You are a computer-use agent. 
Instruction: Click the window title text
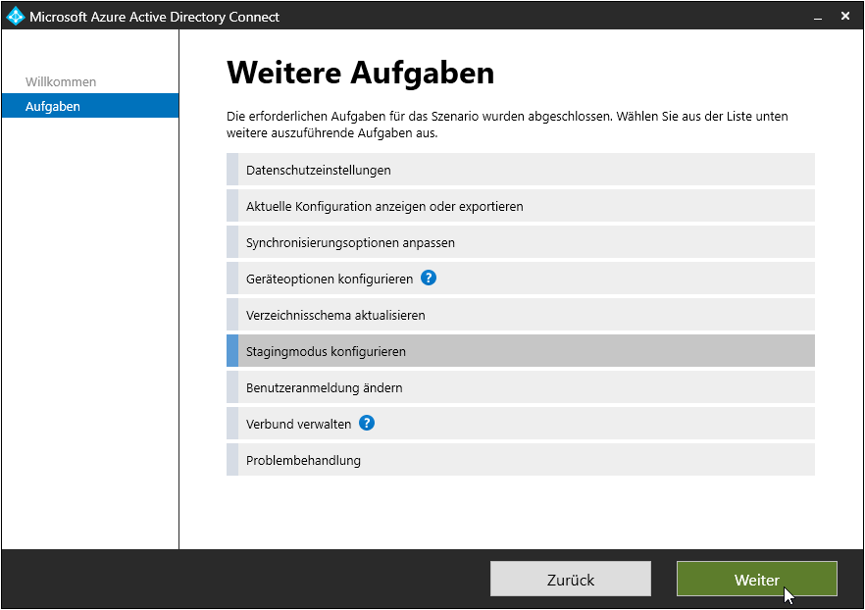pyautogui.click(x=154, y=17)
